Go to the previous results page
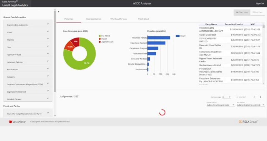This screenshot has width=267, height=141. pos(254,97)
